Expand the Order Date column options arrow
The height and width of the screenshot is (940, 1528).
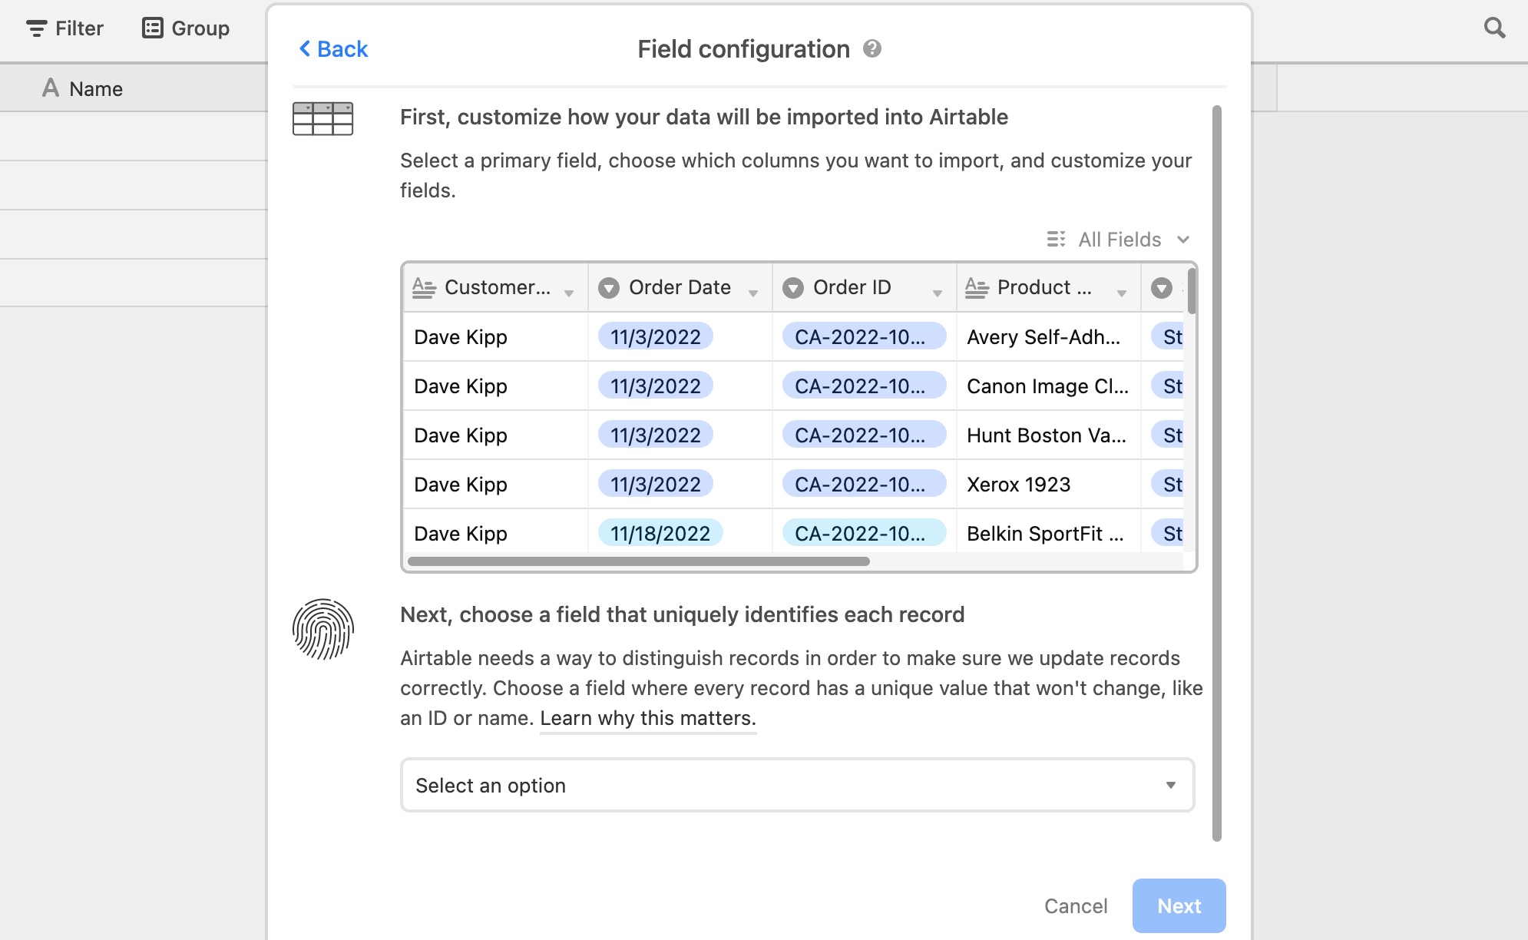click(x=753, y=293)
